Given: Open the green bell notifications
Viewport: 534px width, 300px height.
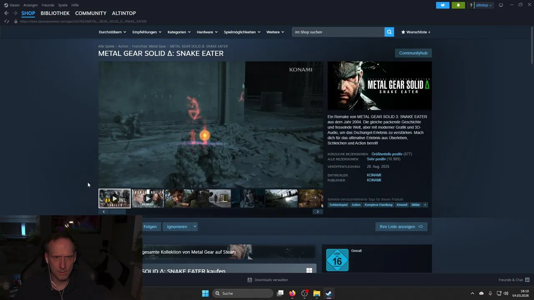Looking at the screenshot, I should point(458,5).
